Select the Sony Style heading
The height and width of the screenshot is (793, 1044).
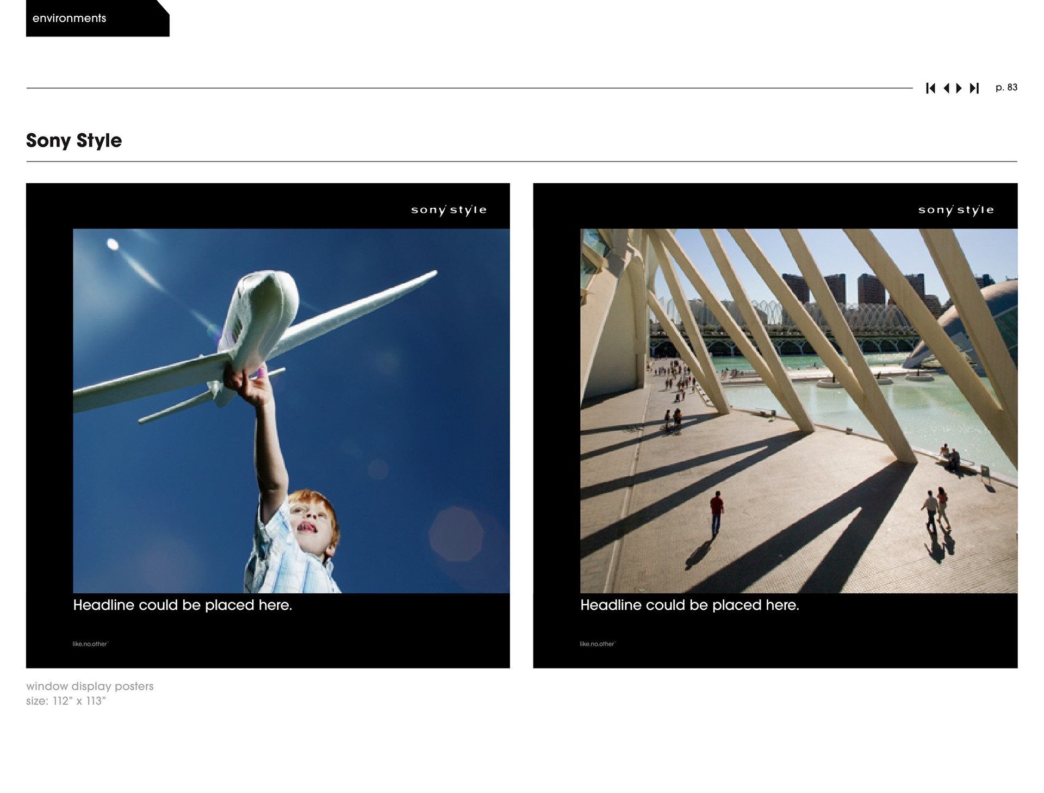(74, 140)
